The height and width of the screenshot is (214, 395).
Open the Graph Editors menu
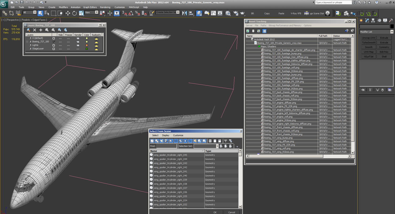pos(90,7)
